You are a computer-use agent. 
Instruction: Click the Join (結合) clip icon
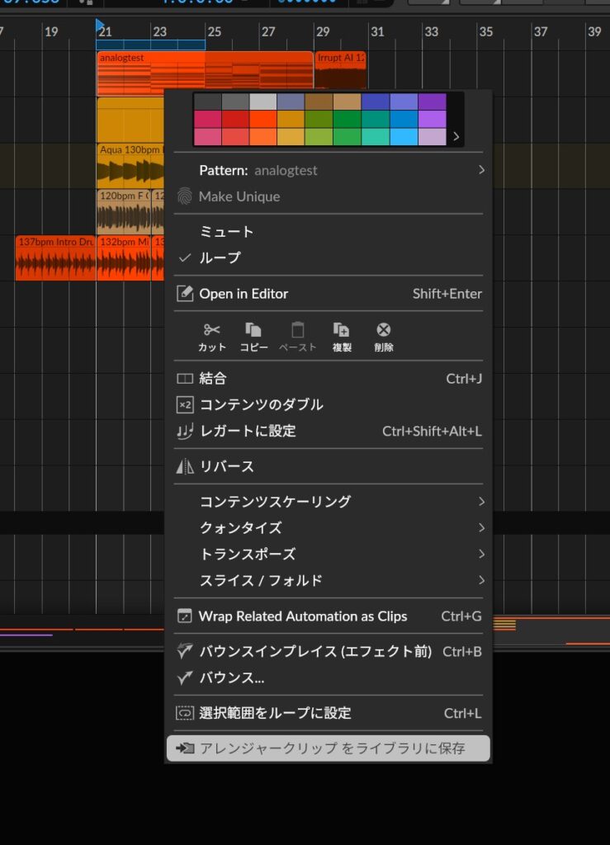pos(185,379)
